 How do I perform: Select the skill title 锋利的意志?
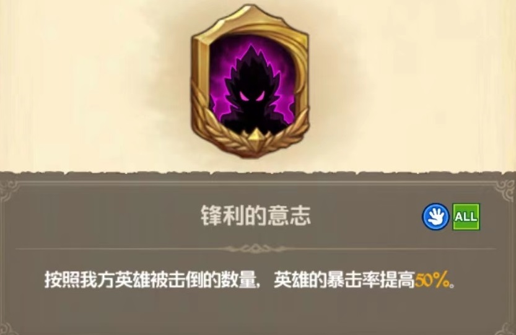256,216
